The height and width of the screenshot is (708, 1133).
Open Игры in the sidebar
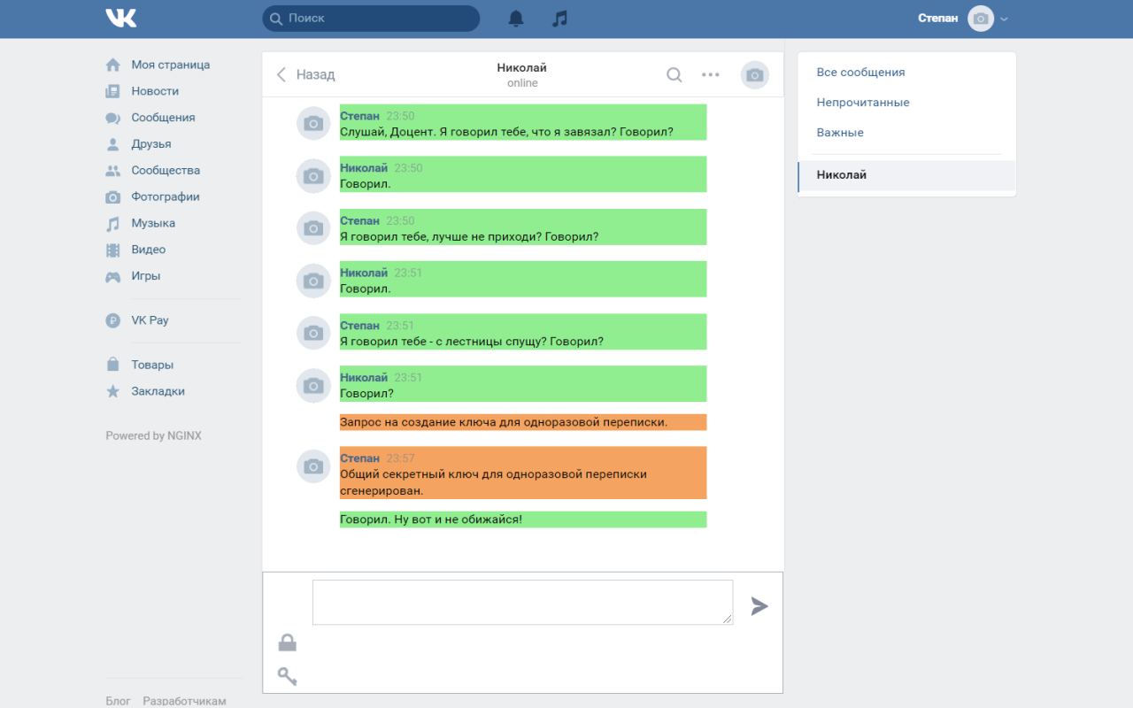(146, 276)
